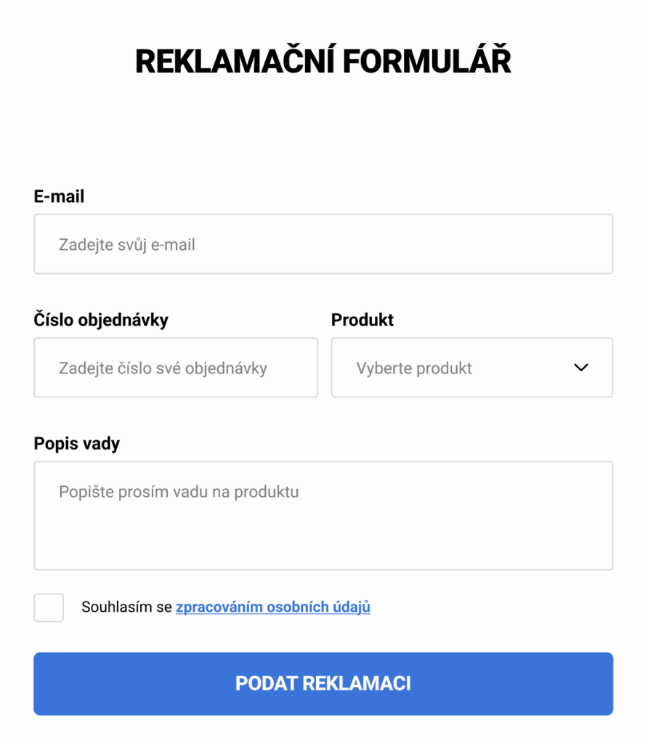Click the Zadejte číslo své objednávky placeholder
This screenshot has width=648, height=744.
point(163,368)
